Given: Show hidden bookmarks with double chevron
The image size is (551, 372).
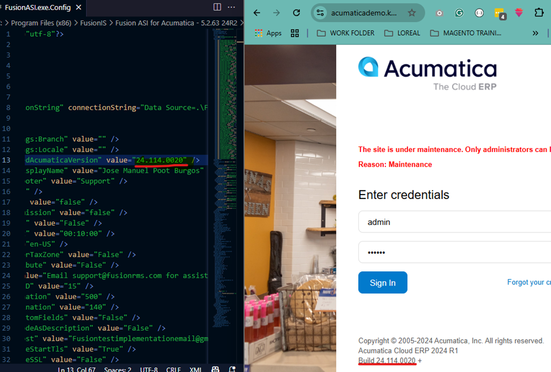Looking at the screenshot, I should [535, 33].
